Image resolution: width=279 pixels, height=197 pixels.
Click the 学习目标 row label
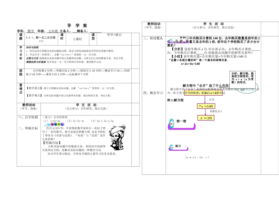[21, 53]
